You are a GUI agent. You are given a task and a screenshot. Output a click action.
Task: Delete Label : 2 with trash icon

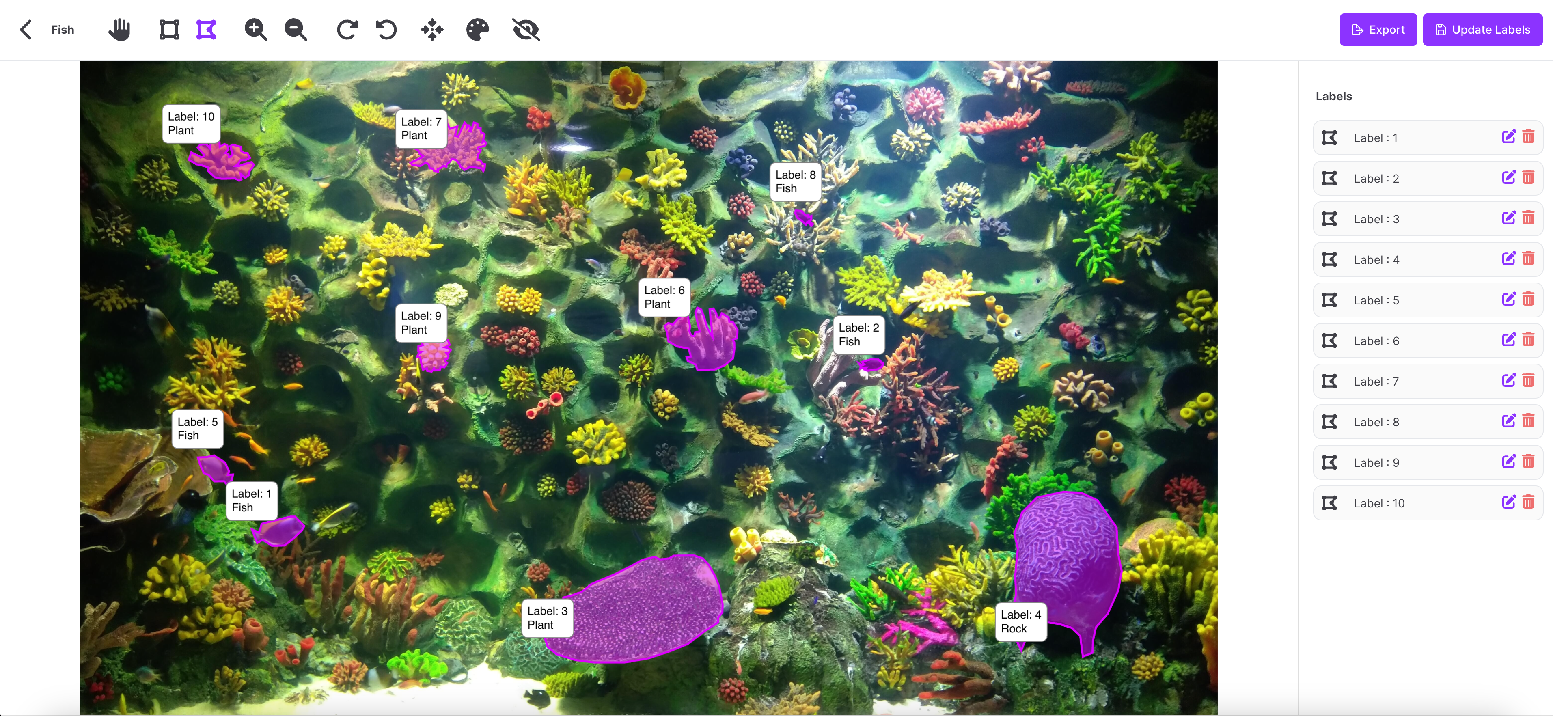point(1528,177)
